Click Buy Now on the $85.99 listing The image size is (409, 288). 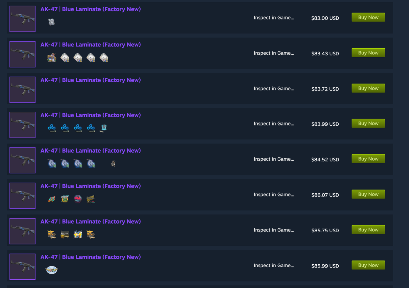(x=368, y=265)
